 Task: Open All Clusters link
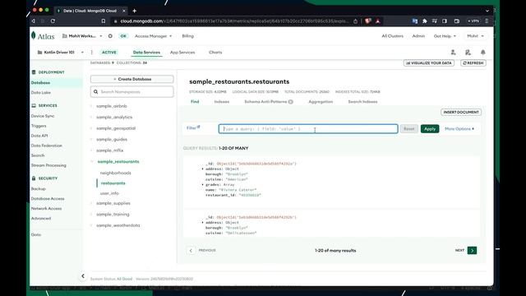pyautogui.click(x=393, y=36)
